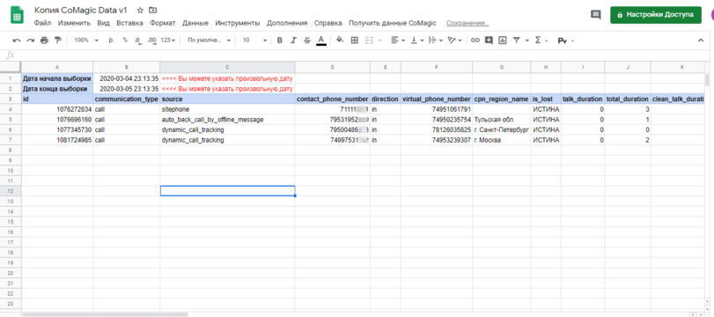Click the undo arrow icon

[17, 41]
